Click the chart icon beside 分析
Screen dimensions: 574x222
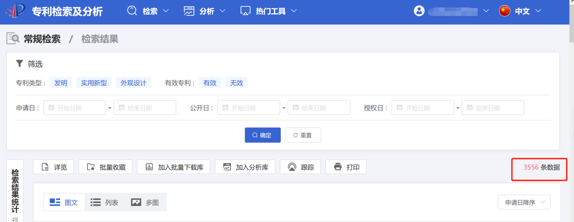(x=189, y=11)
